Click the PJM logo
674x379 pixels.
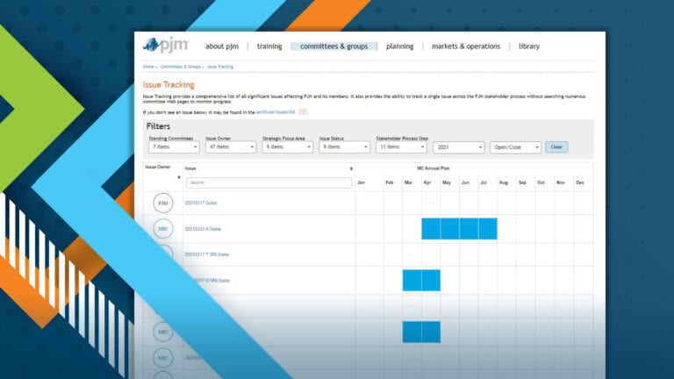tap(166, 45)
